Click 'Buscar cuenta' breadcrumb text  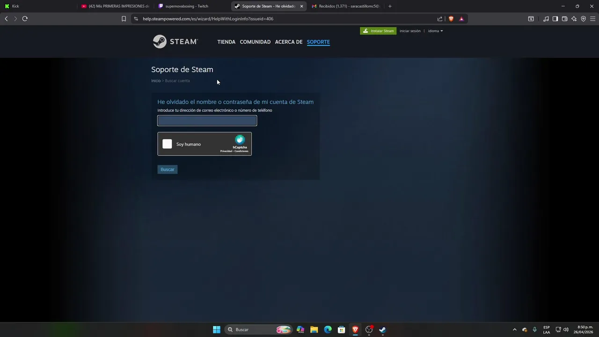coord(177,81)
